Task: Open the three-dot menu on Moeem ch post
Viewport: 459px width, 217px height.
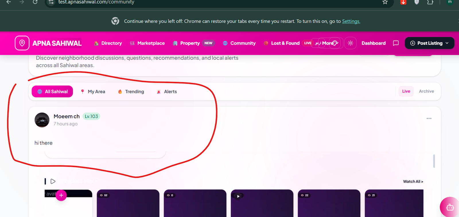Action: 429,118
